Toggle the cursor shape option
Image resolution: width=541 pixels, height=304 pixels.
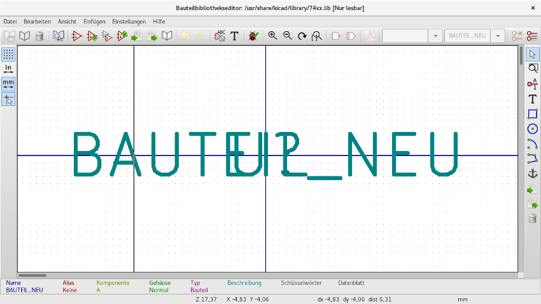8,99
